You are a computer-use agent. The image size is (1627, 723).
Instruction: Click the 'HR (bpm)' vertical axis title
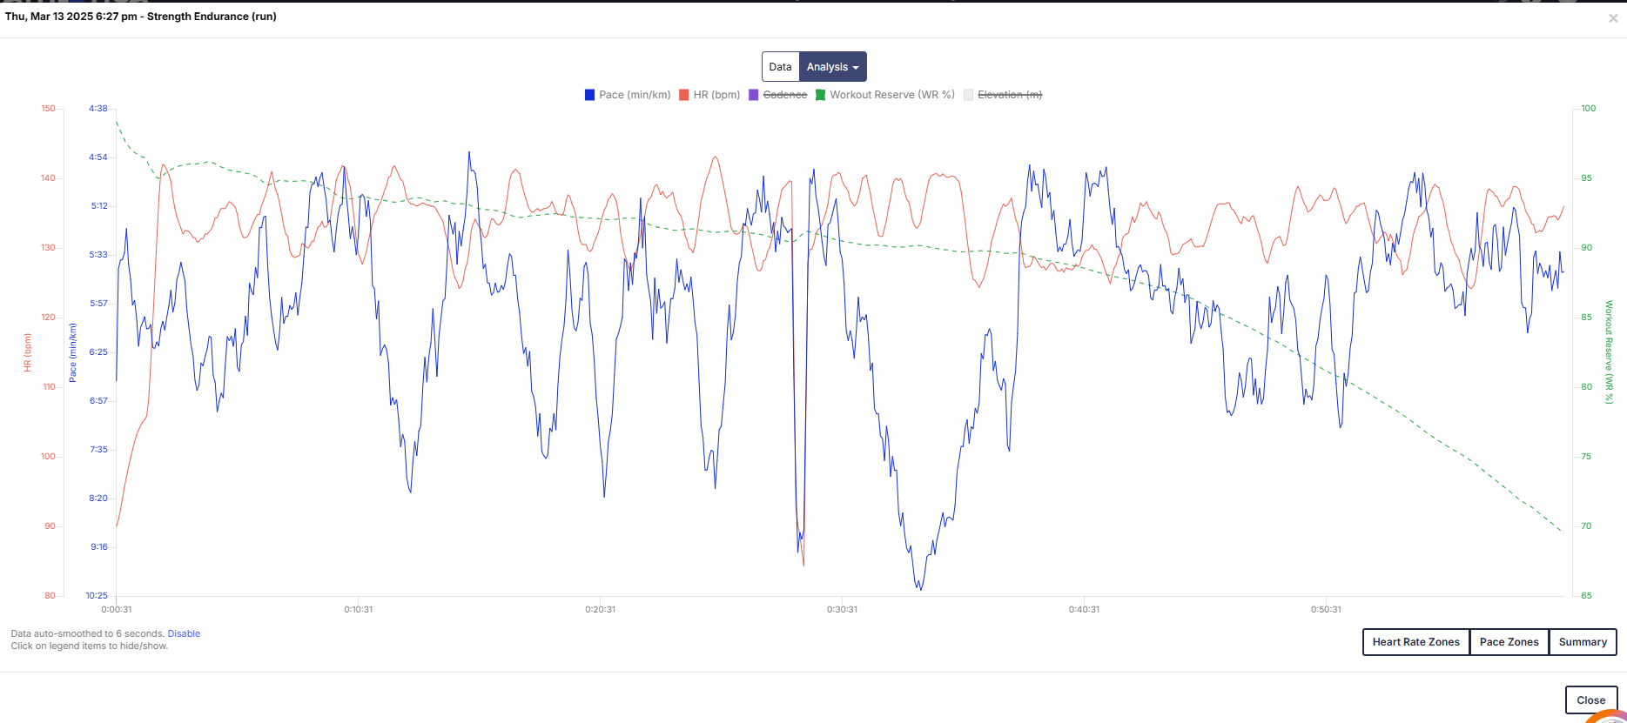[x=27, y=352]
